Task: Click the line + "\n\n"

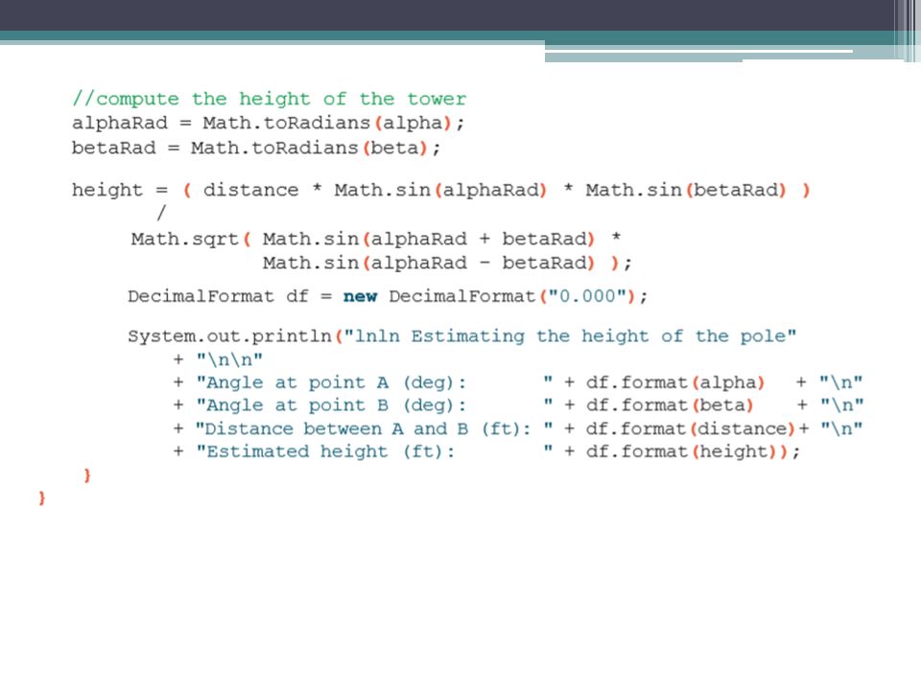Action: click(x=218, y=358)
